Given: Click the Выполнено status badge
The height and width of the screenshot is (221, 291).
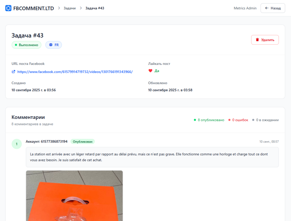Looking at the screenshot, I should pyautogui.click(x=27, y=45).
